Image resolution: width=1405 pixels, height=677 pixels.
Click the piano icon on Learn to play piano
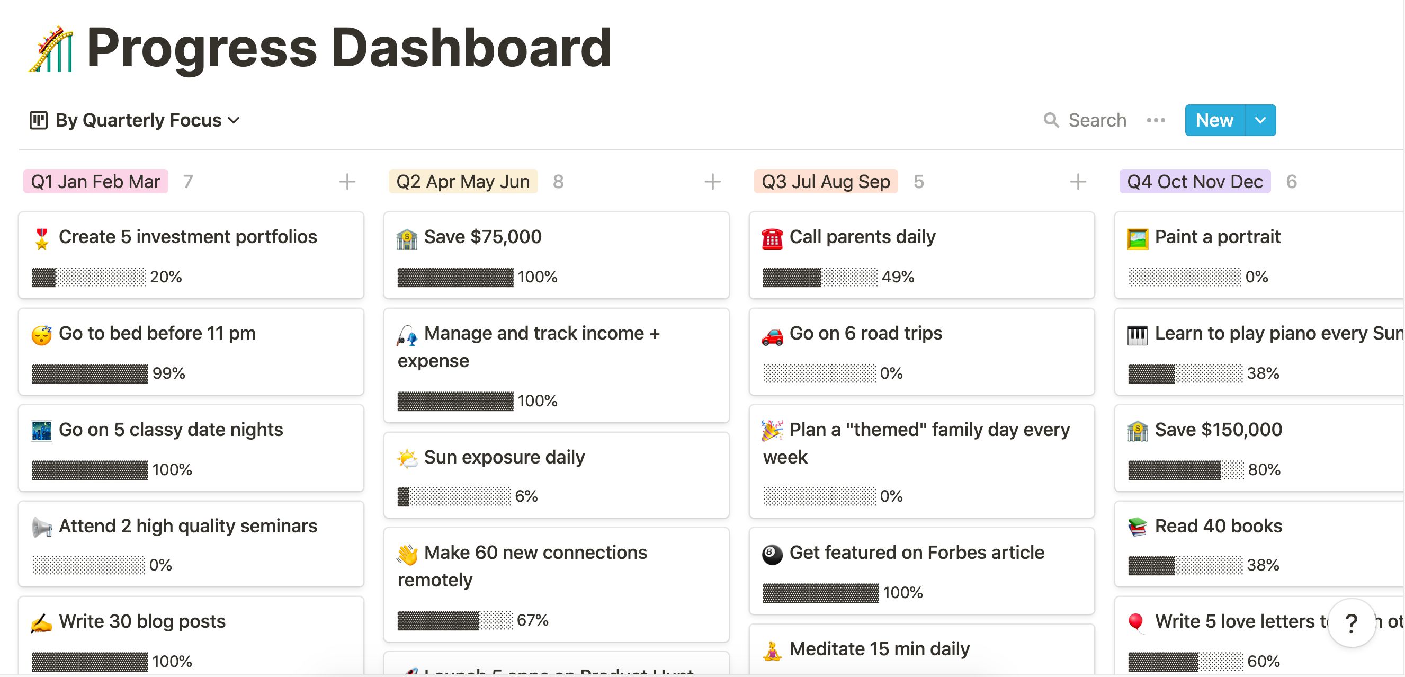click(x=1137, y=334)
